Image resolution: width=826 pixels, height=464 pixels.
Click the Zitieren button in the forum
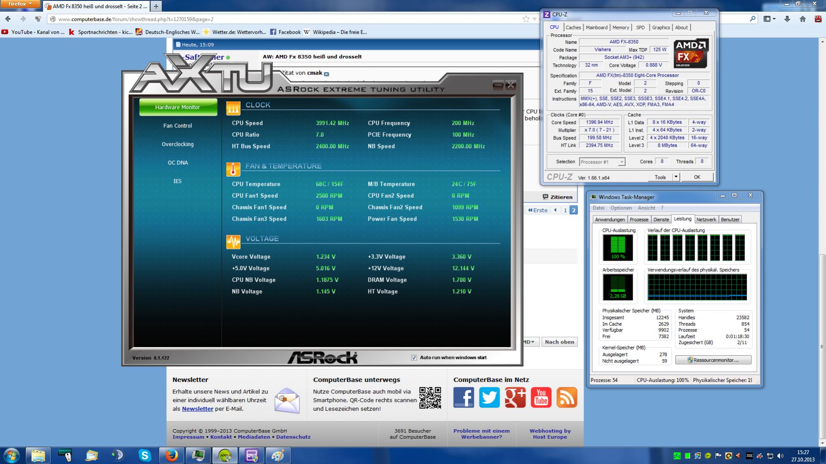coord(557,197)
